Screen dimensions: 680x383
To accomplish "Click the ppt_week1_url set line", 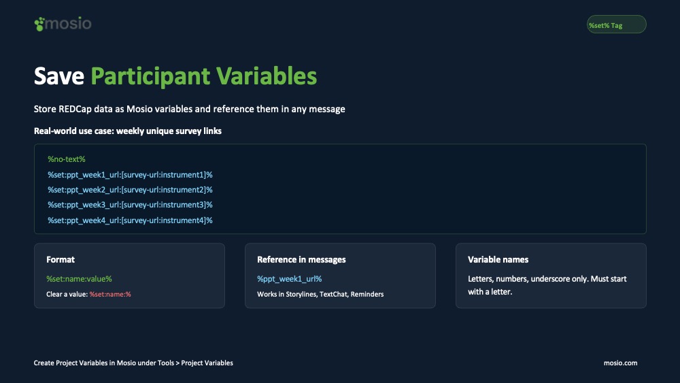I will [x=130, y=175].
